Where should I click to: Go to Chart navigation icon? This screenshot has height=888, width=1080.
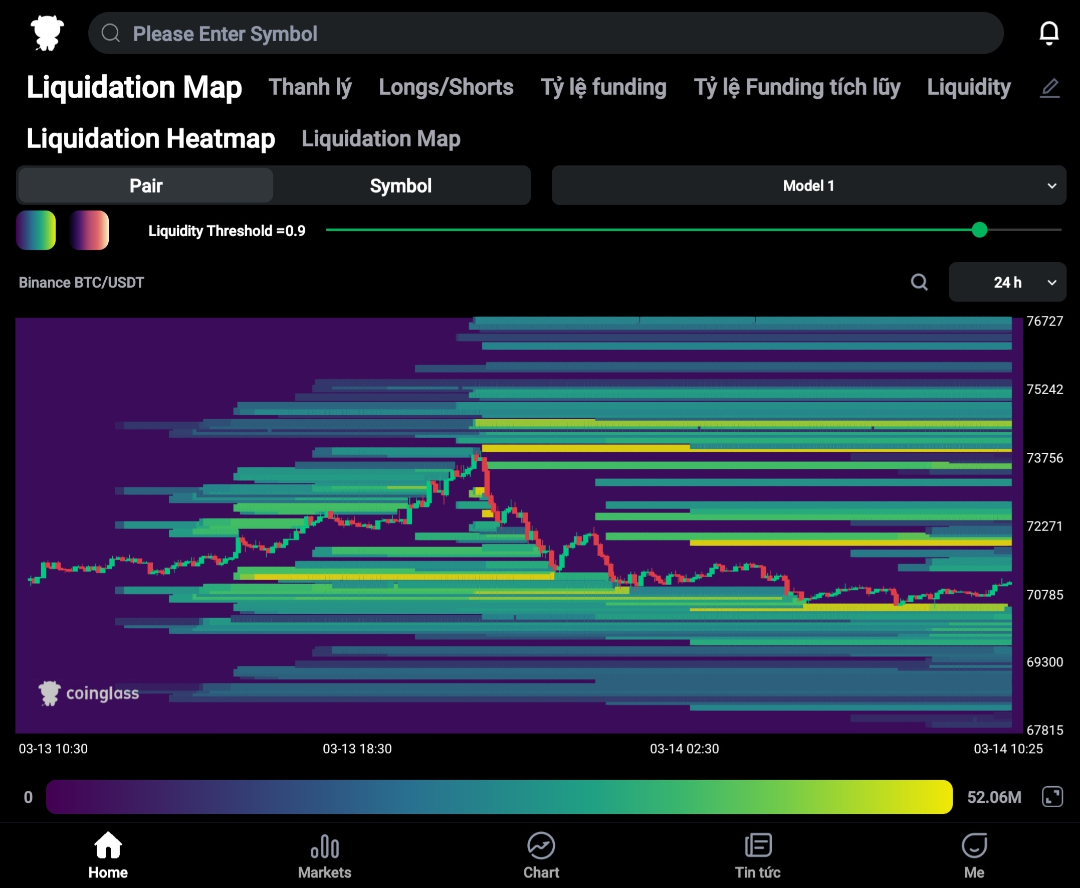(x=541, y=846)
